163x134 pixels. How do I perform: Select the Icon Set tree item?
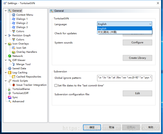pyautogui.click(x=21, y=48)
